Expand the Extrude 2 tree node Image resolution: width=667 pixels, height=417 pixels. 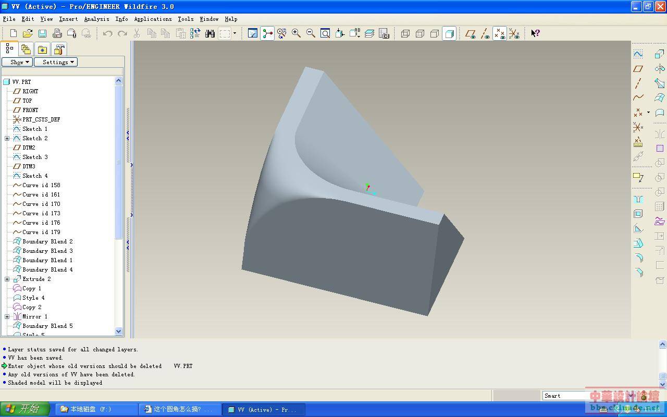(7, 279)
